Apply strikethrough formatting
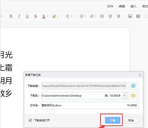The width and height of the screenshot is (148, 128). click(36, 16)
